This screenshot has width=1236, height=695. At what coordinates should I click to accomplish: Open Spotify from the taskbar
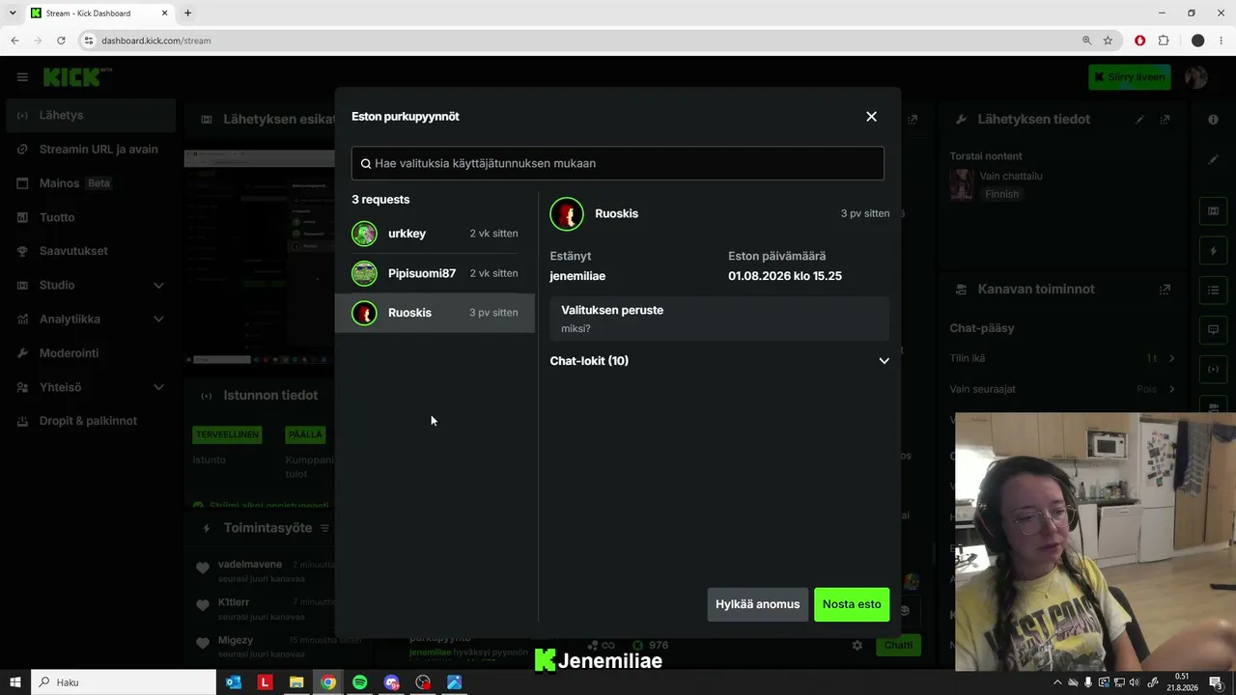[359, 682]
